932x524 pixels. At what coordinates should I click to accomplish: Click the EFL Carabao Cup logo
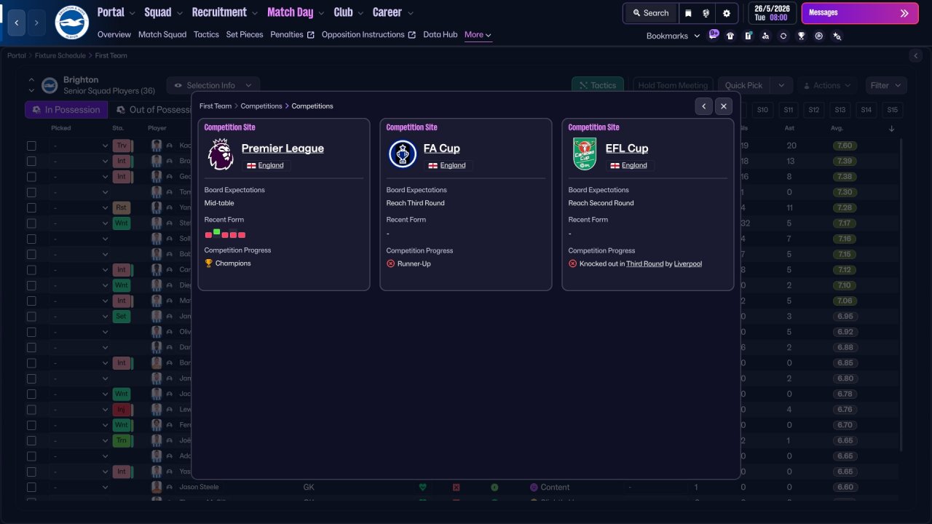coord(585,154)
